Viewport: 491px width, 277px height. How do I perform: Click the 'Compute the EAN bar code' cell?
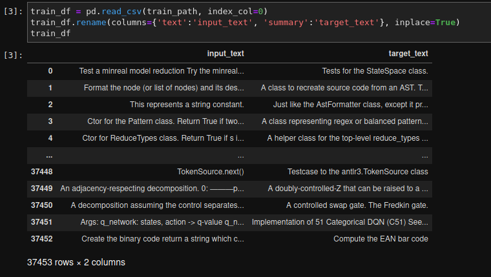tap(381, 239)
